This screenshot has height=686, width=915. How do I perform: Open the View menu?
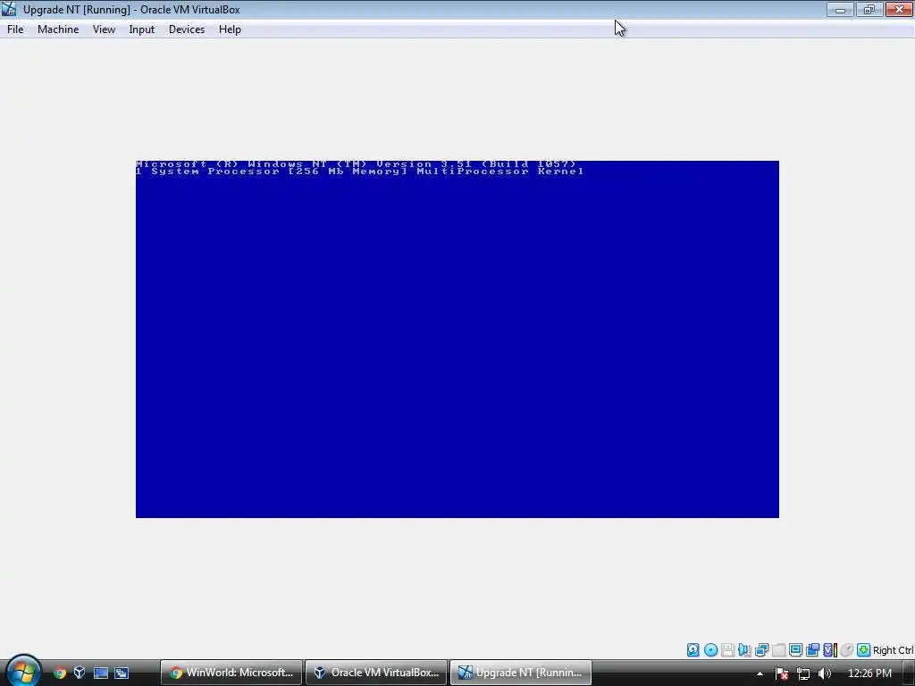pos(104,29)
